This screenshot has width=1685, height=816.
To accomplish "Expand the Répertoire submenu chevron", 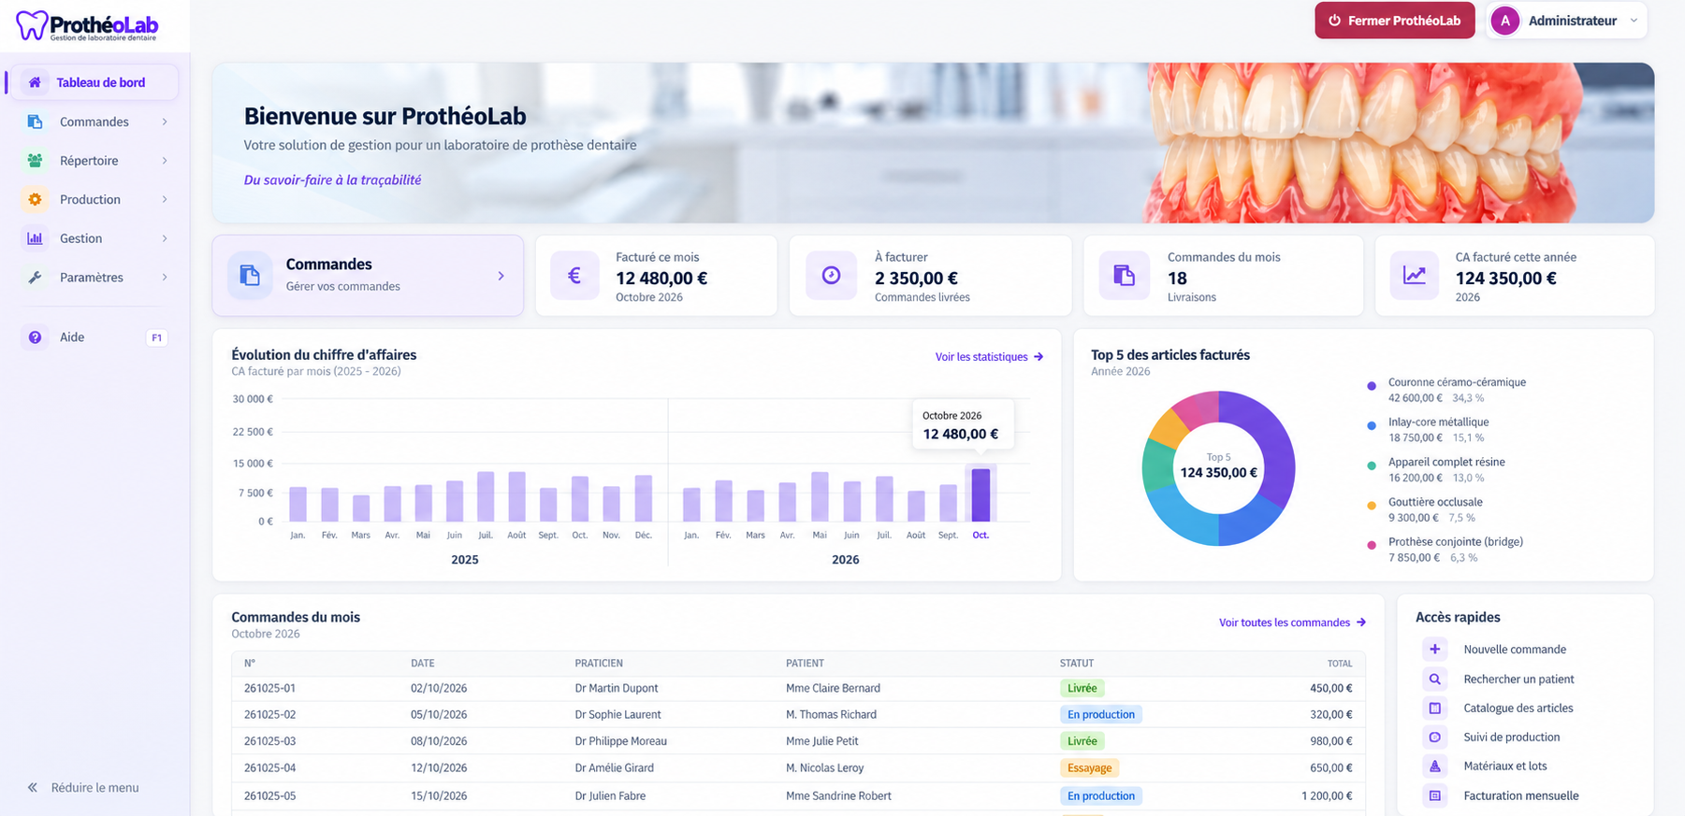I will pos(165,161).
